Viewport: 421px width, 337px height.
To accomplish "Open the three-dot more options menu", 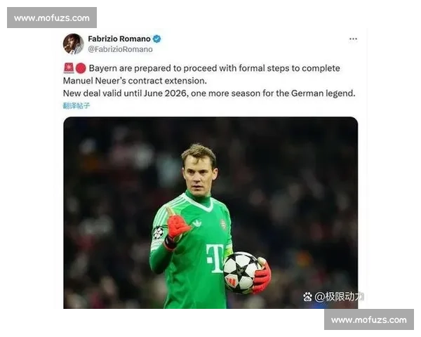I will (x=353, y=39).
